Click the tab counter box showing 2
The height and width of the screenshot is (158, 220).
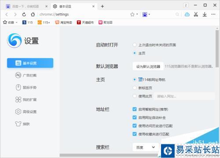pos(186,5)
